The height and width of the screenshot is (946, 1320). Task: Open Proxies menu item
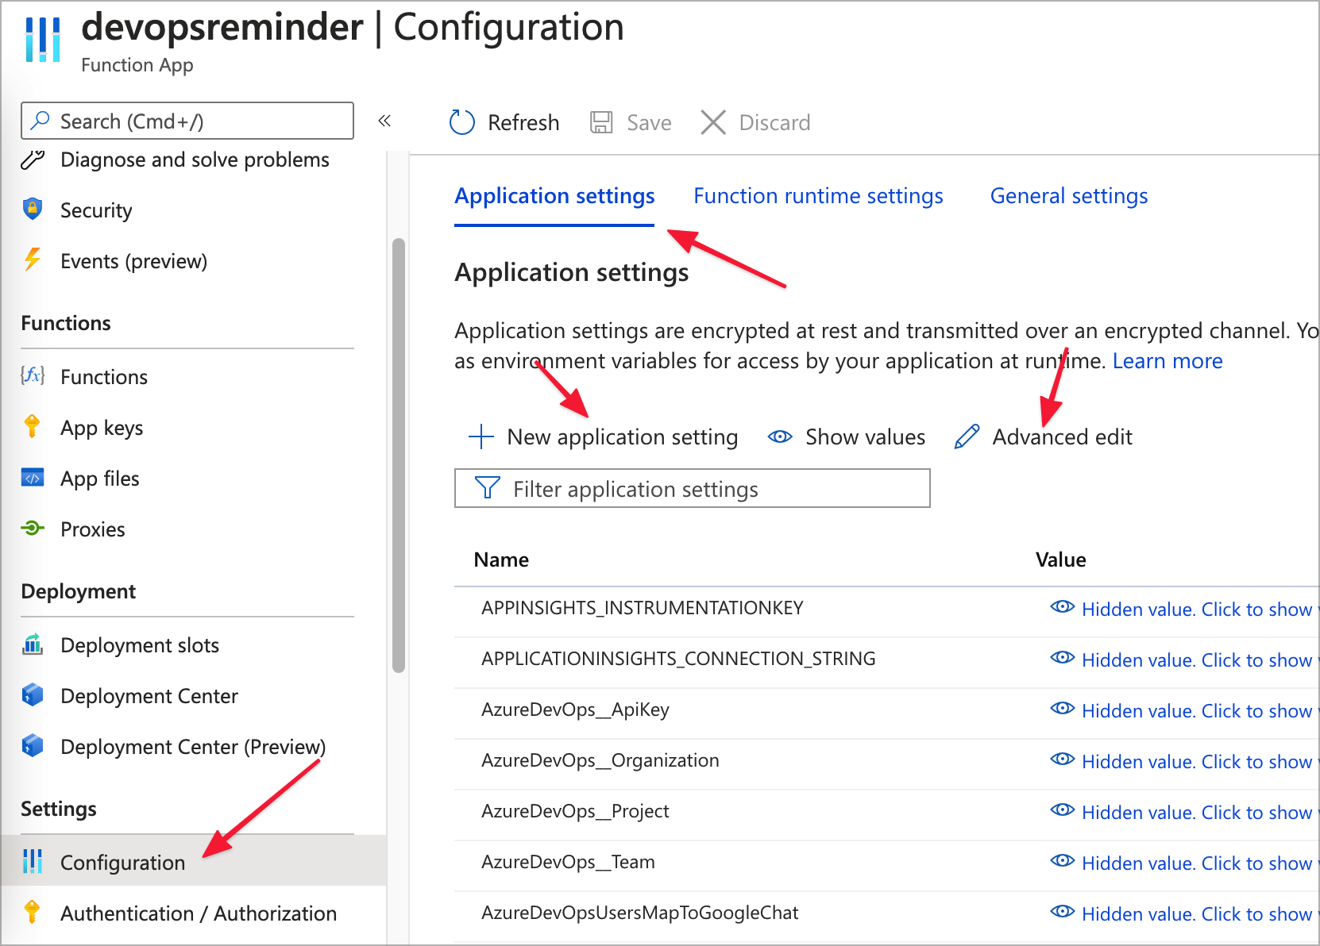(x=92, y=529)
